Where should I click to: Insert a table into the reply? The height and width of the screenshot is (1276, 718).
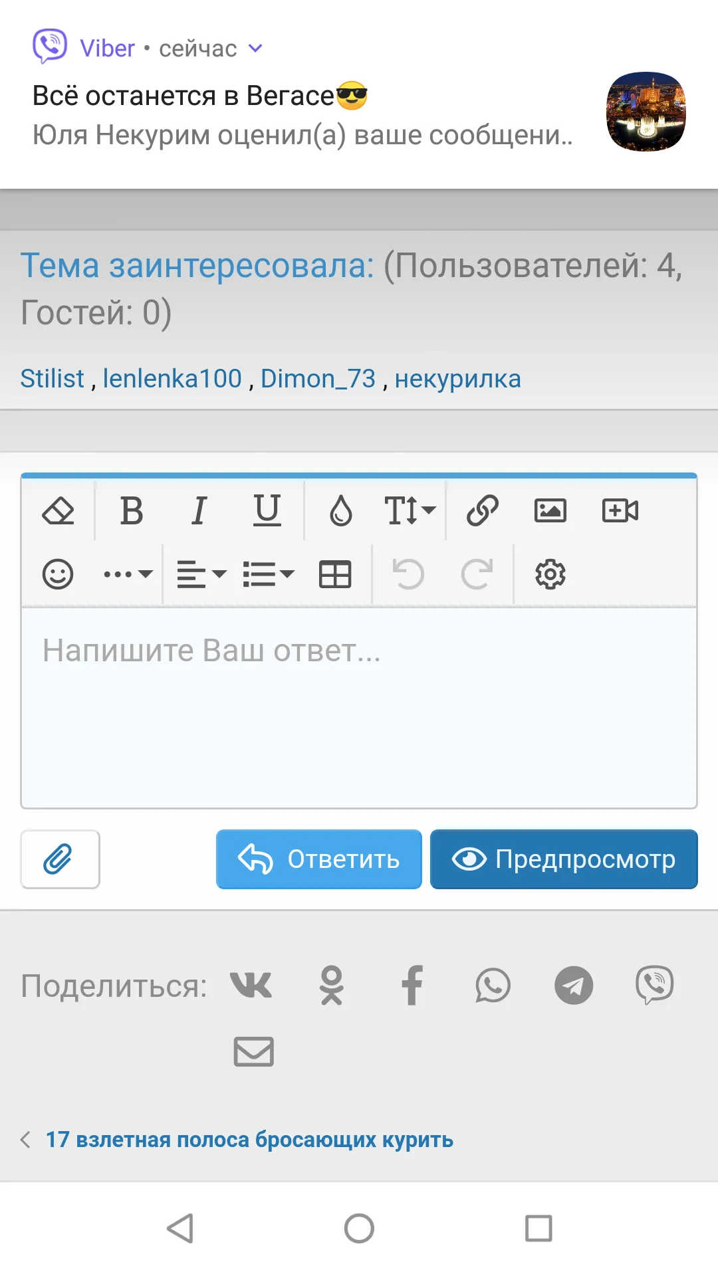335,574
